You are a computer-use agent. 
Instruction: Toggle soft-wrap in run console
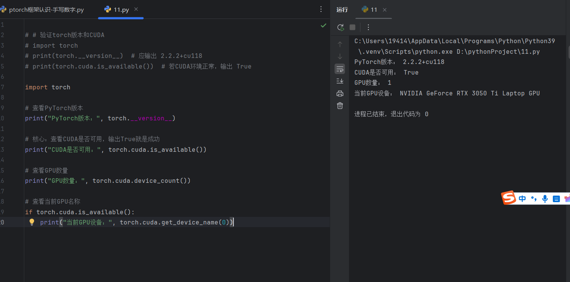[x=340, y=69]
